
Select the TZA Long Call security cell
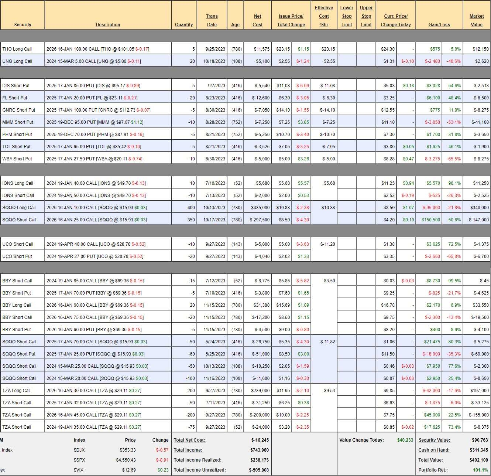click(17, 391)
